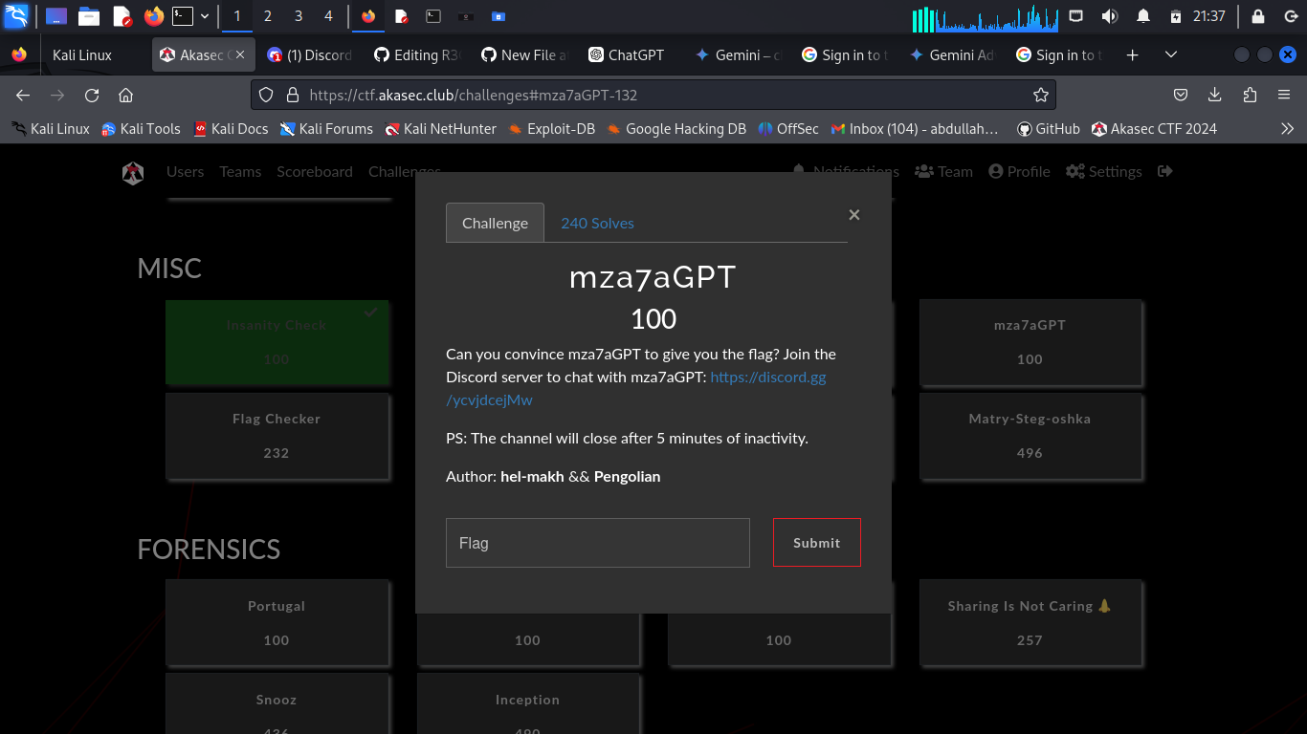The width and height of the screenshot is (1307, 734).
Task: Open the Firefox hamburger application menu
Action: pos(1284,95)
